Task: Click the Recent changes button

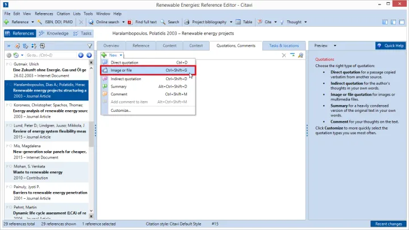Action: pos(389,224)
